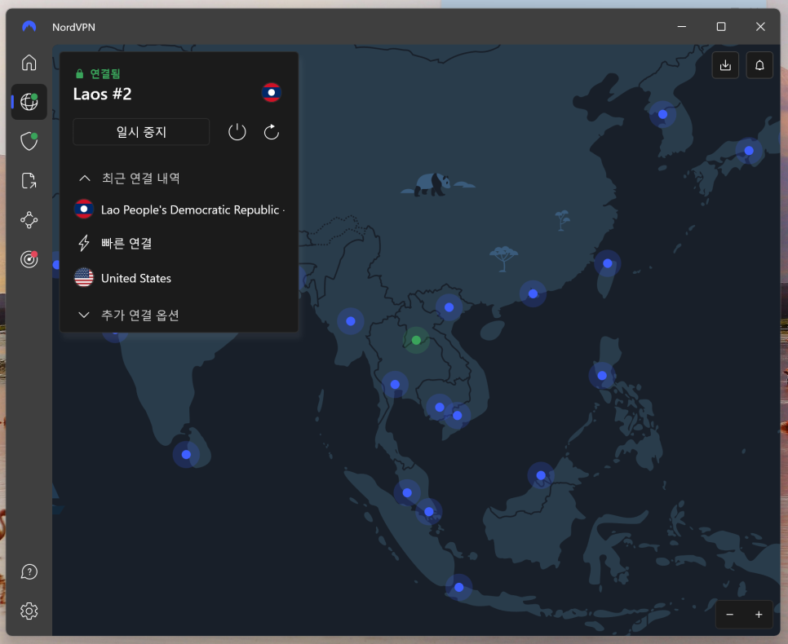
Task: Select the Japan server marker
Action: pos(749,151)
